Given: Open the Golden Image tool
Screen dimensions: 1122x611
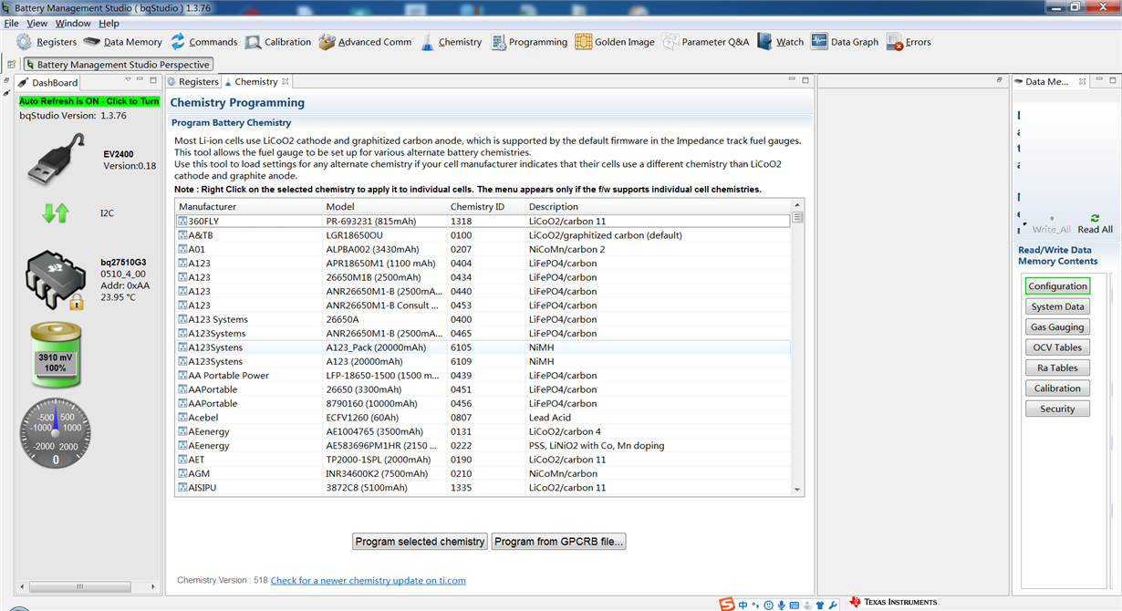Looking at the screenshot, I should pos(615,42).
